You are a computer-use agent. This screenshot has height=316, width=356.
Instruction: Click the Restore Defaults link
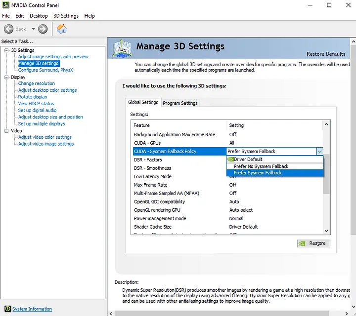point(326,54)
